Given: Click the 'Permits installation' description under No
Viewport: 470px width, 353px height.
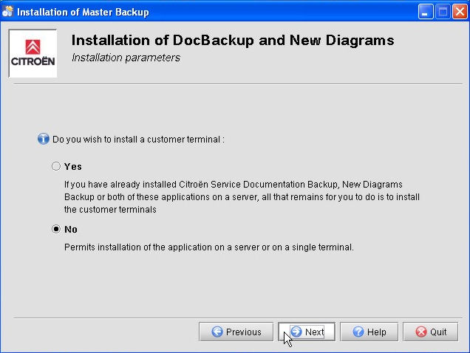Looking at the screenshot, I should tap(208, 247).
